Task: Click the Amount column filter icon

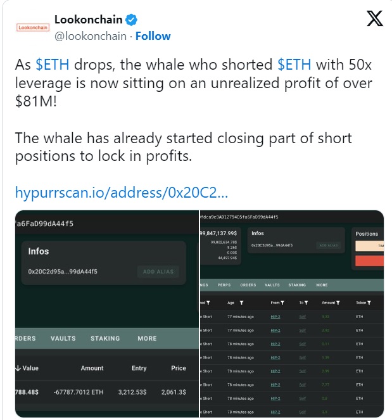Action: (338, 303)
